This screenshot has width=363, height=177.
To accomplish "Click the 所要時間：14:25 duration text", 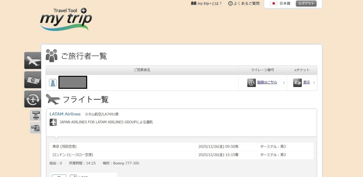I will click(82, 163).
